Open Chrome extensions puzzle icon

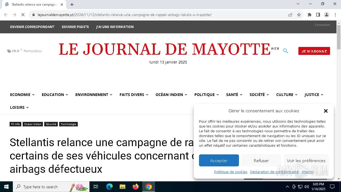[310, 15]
